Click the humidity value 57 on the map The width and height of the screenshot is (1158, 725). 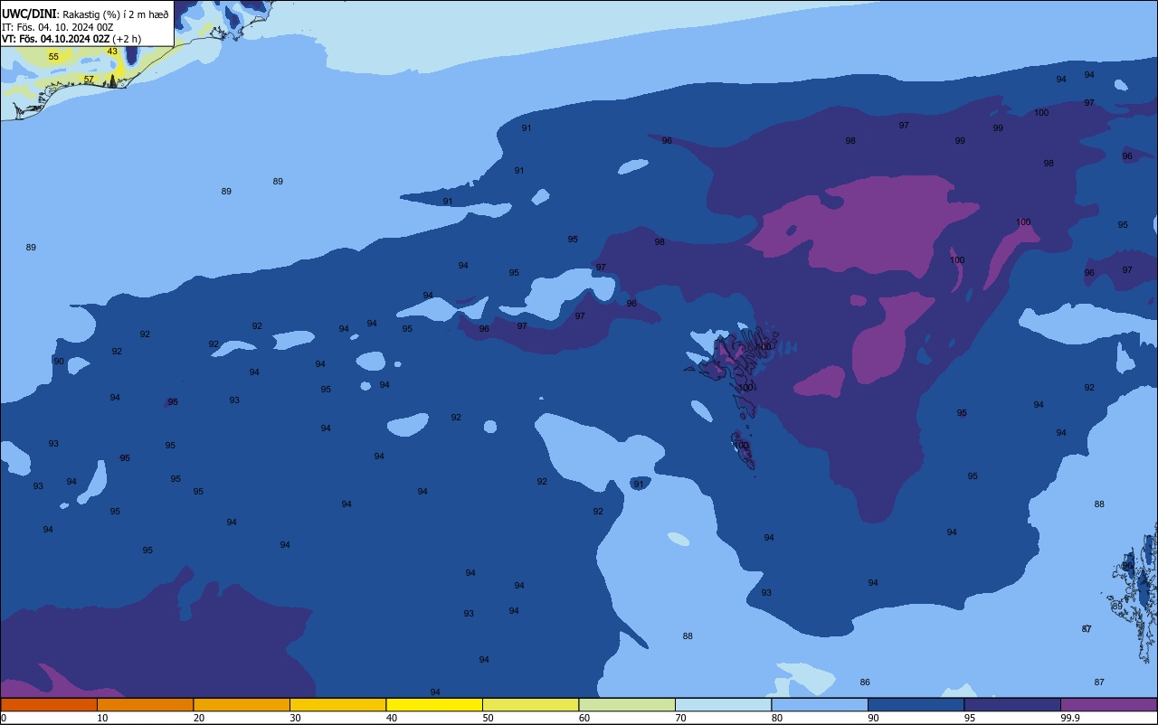point(89,80)
